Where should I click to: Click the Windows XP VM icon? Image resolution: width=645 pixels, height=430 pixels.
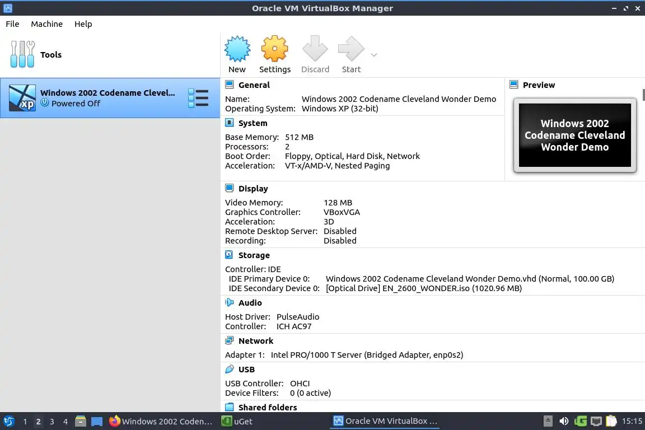(x=22, y=98)
